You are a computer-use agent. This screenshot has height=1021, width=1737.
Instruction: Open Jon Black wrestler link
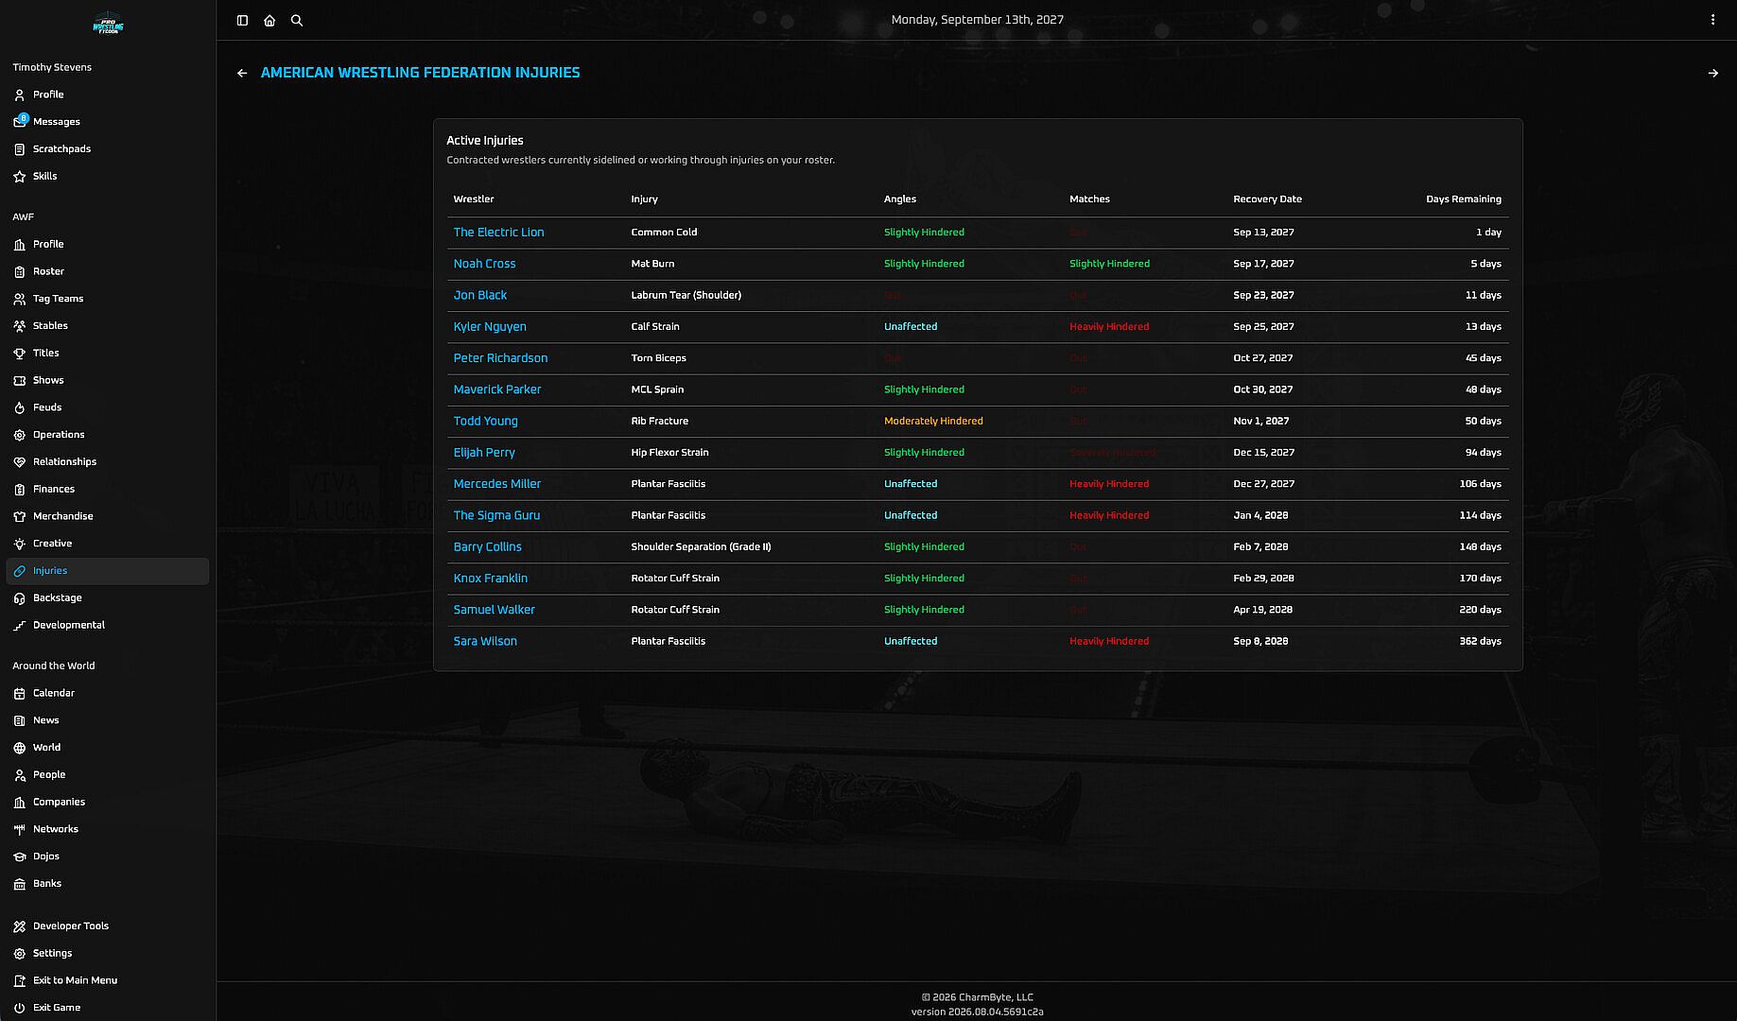(479, 295)
